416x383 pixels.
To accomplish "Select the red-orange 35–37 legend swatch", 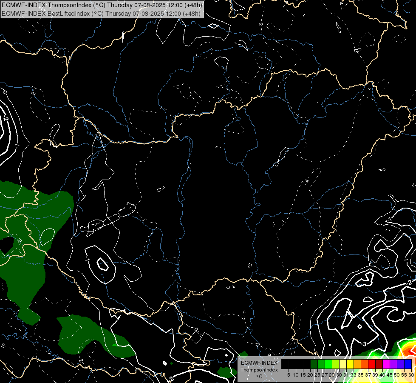I will 365,364.
